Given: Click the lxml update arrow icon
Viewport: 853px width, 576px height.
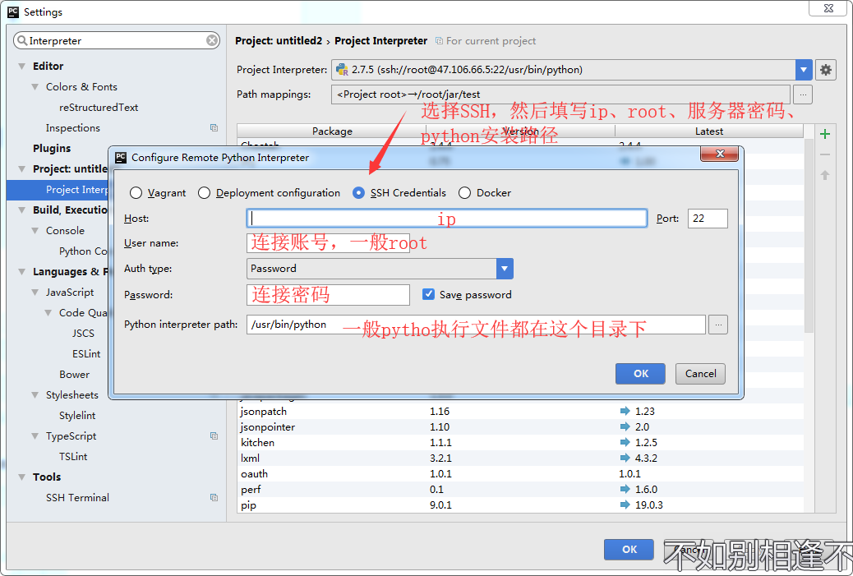Looking at the screenshot, I should tap(625, 458).
